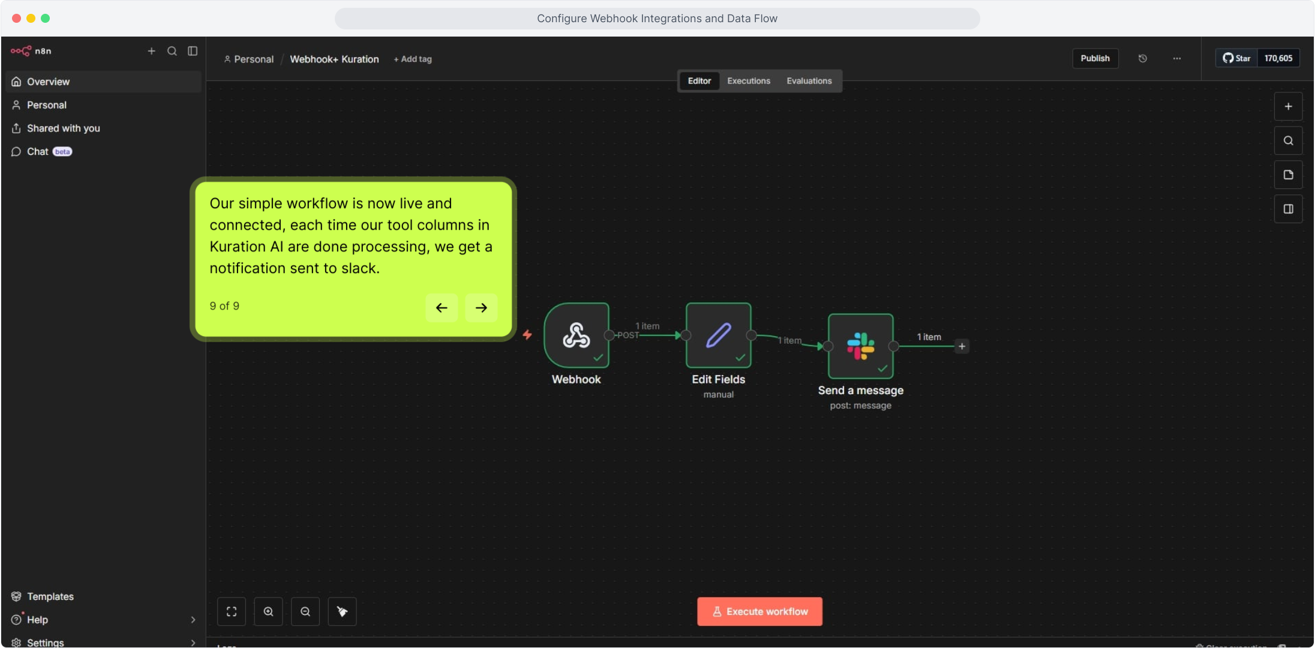Click the plus icon in the sidebar header
1315x648 pixels.
pyautogui.click(x=152, y=51)
